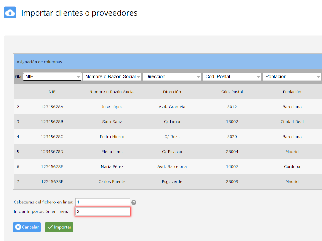Click Madrid in Carlos Puente row
The image size is (322, 241).
point(292,181)
